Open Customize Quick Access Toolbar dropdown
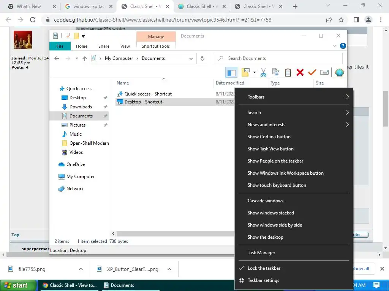The height and width of the screenshot is (291, 389). [83, 36]
